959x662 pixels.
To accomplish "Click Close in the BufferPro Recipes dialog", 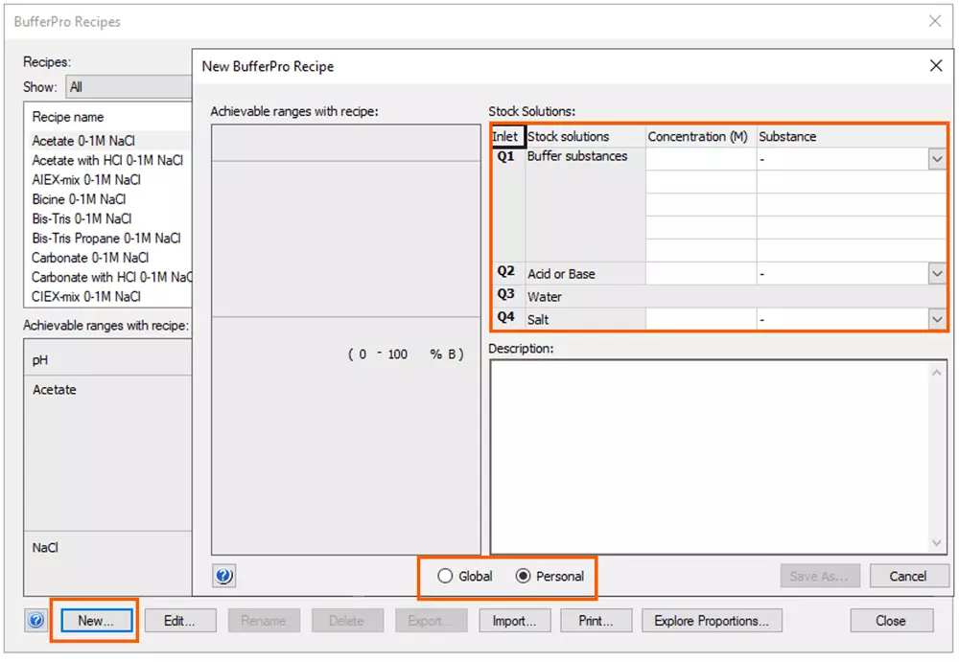I will (x=891, y=621).
